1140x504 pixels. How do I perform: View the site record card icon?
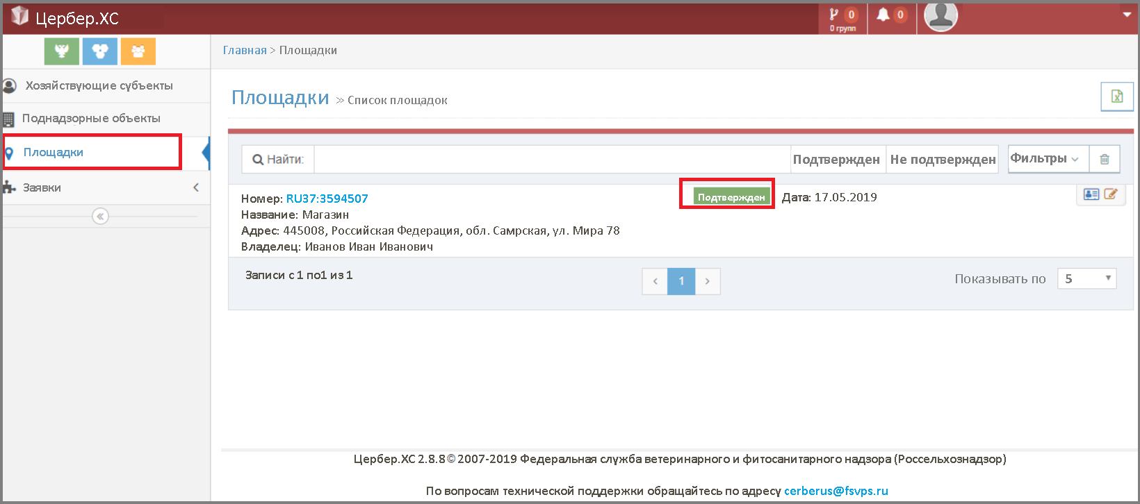click(1091, 194)
